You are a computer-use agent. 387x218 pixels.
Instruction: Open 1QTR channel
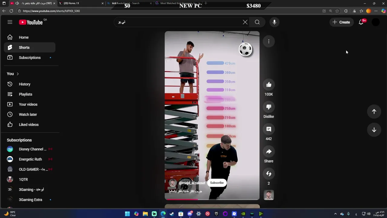point(30,180)
